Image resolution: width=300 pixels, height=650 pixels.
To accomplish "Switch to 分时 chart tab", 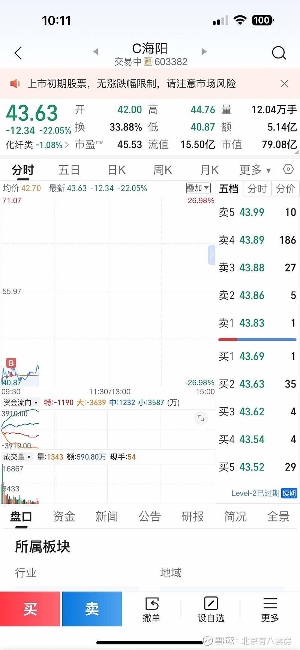I will (x=23, y=170).
